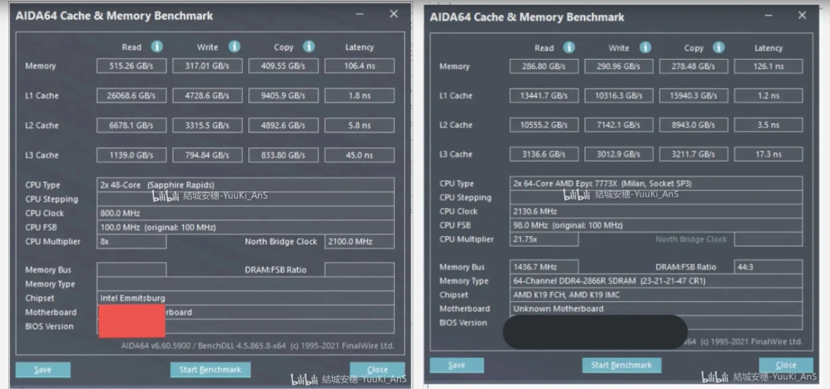Select L1 cache write 10316.3 GB/s
The image size is (830, 389).
619,95
